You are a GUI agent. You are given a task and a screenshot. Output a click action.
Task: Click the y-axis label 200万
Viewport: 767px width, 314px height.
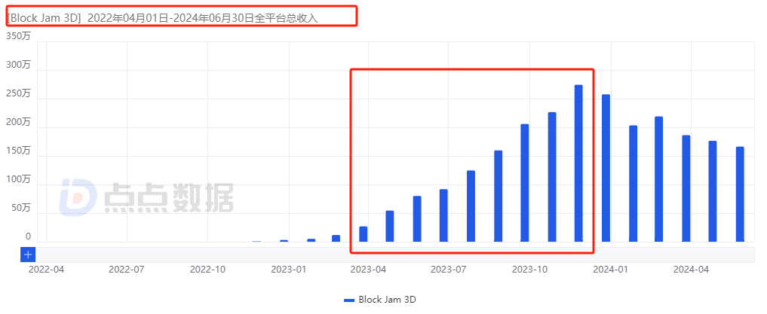19,122
